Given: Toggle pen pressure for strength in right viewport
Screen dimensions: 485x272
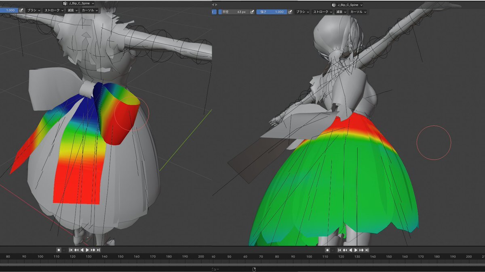Looking at the screenshot, I should (290, 12).
